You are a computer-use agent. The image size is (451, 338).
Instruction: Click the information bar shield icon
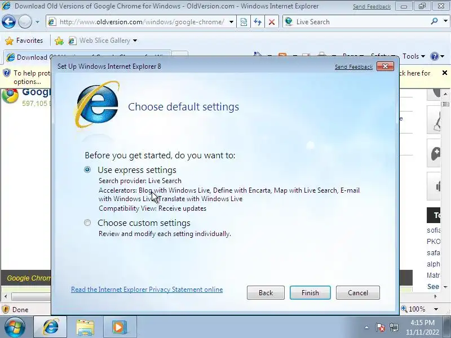click(x=7, y=73)
